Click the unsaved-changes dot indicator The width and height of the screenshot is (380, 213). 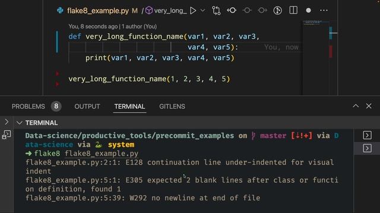tap(308, 11)
